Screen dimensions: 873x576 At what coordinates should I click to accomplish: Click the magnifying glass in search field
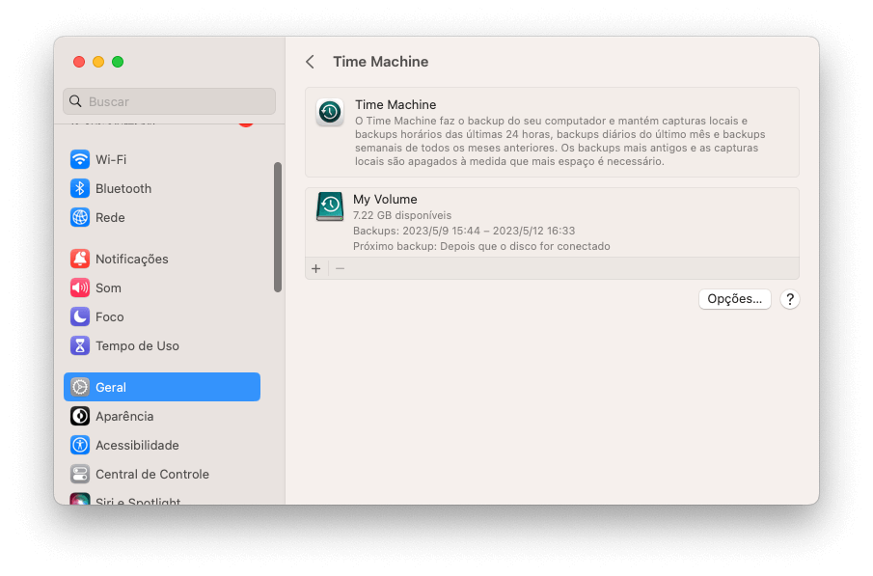75,101
